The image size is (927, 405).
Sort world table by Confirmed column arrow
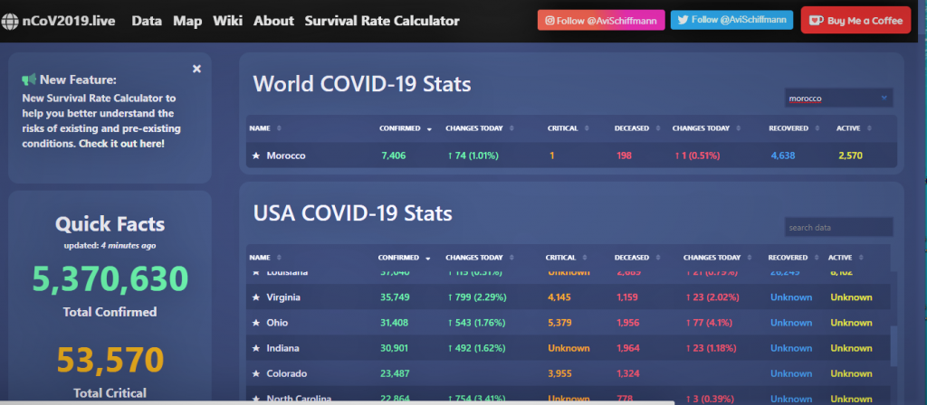pyautogui.click(x=429, y=128)
